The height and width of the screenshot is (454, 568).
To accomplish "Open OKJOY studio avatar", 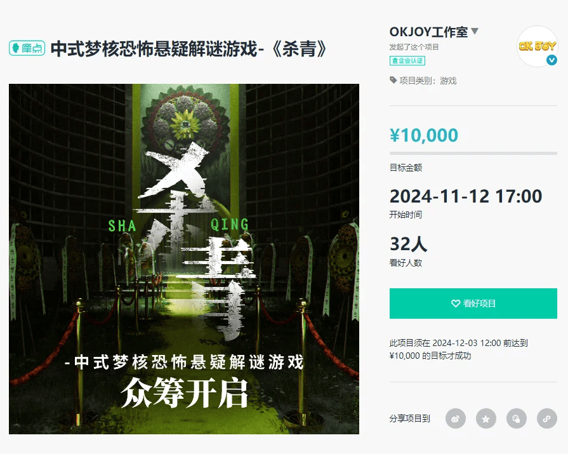I will coord(537,46).
